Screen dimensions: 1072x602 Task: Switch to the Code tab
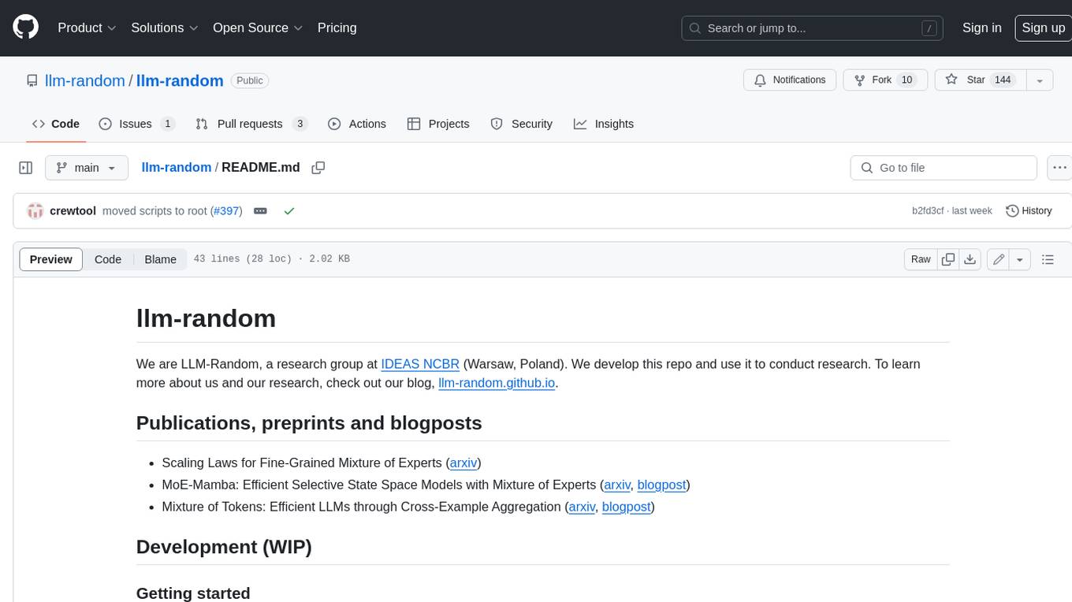pos(55,124)
